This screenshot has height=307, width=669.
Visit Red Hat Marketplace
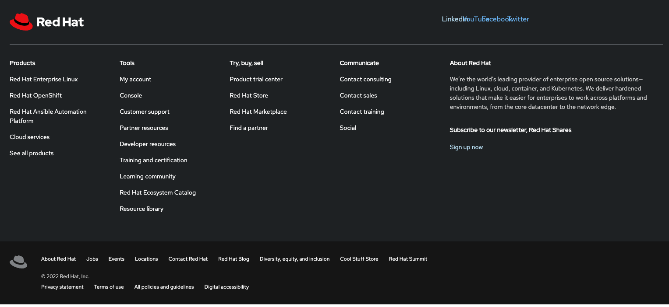(x=258, y=112)
